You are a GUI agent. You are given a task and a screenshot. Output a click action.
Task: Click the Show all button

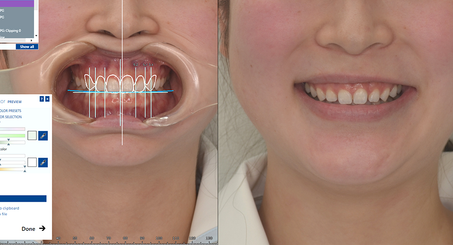27,47
